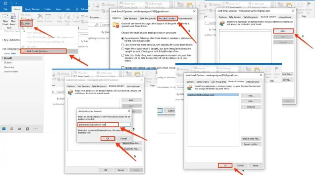
Task: Open Blocked Senders tab in radio-options dialog
Action: (x=167, y=18)
